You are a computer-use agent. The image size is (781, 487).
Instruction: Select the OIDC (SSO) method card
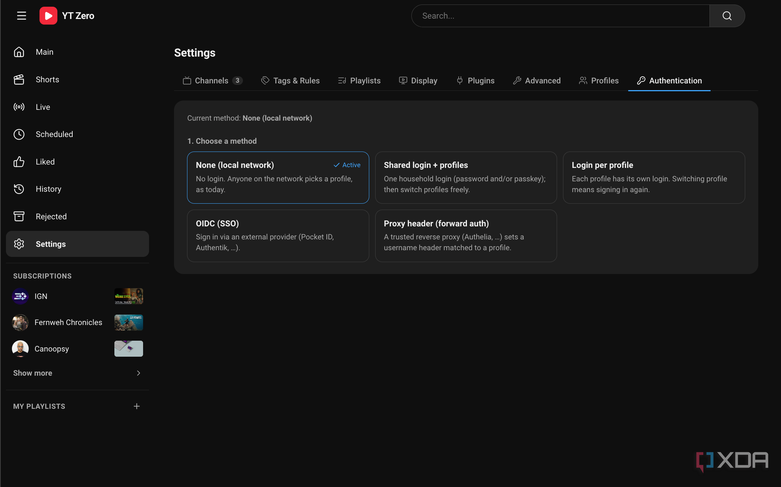[x=278, y=236]
